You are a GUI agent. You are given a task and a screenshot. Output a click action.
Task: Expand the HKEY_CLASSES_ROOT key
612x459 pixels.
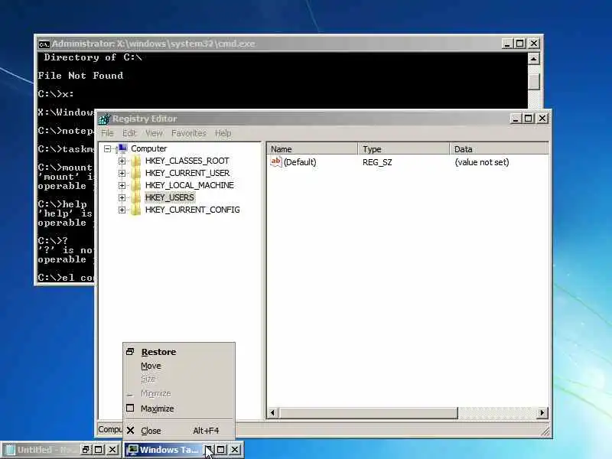click(x=122, y=161)
